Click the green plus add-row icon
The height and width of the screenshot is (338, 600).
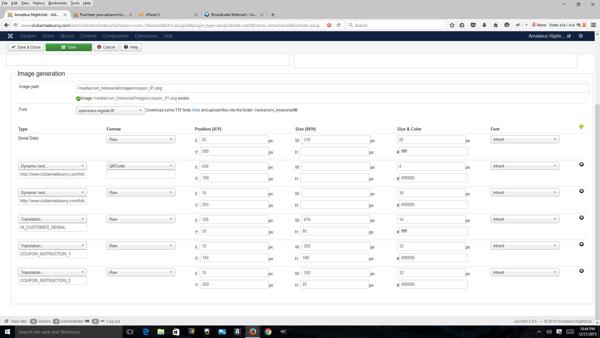coord(581,126)
